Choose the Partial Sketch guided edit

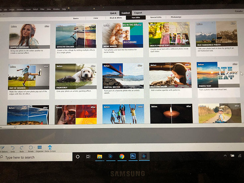[x=123, y=81]
